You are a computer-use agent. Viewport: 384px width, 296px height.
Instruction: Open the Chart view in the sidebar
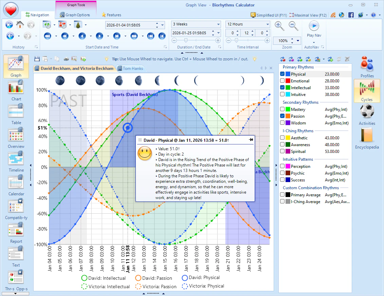click(16, 91)
